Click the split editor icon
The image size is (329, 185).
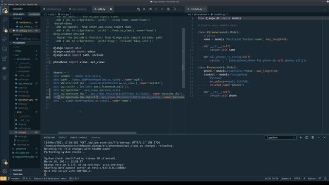[174, 9]
